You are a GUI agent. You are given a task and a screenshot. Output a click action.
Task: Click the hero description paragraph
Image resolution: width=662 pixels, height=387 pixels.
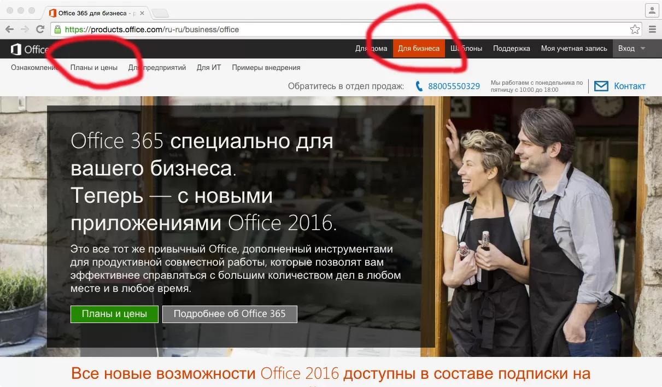[236, 269]
